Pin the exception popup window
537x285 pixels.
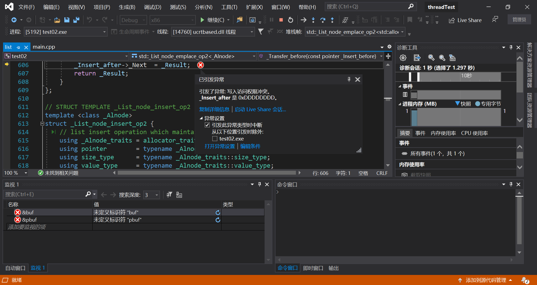pyautogui.click(x=349, y=80)
